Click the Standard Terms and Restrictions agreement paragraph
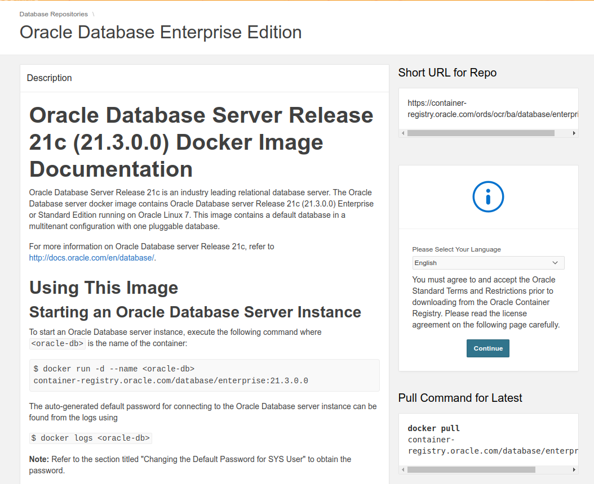 tap(486, 302)
